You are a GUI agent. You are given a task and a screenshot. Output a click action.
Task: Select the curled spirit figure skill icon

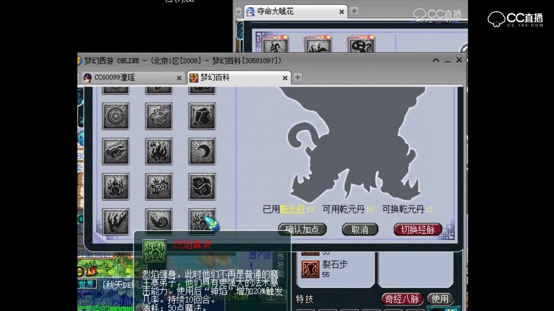pos(159,222)
